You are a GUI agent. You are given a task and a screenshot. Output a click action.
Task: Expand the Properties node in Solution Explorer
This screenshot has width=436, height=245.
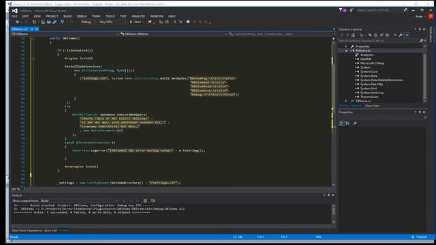click(346, 46)
